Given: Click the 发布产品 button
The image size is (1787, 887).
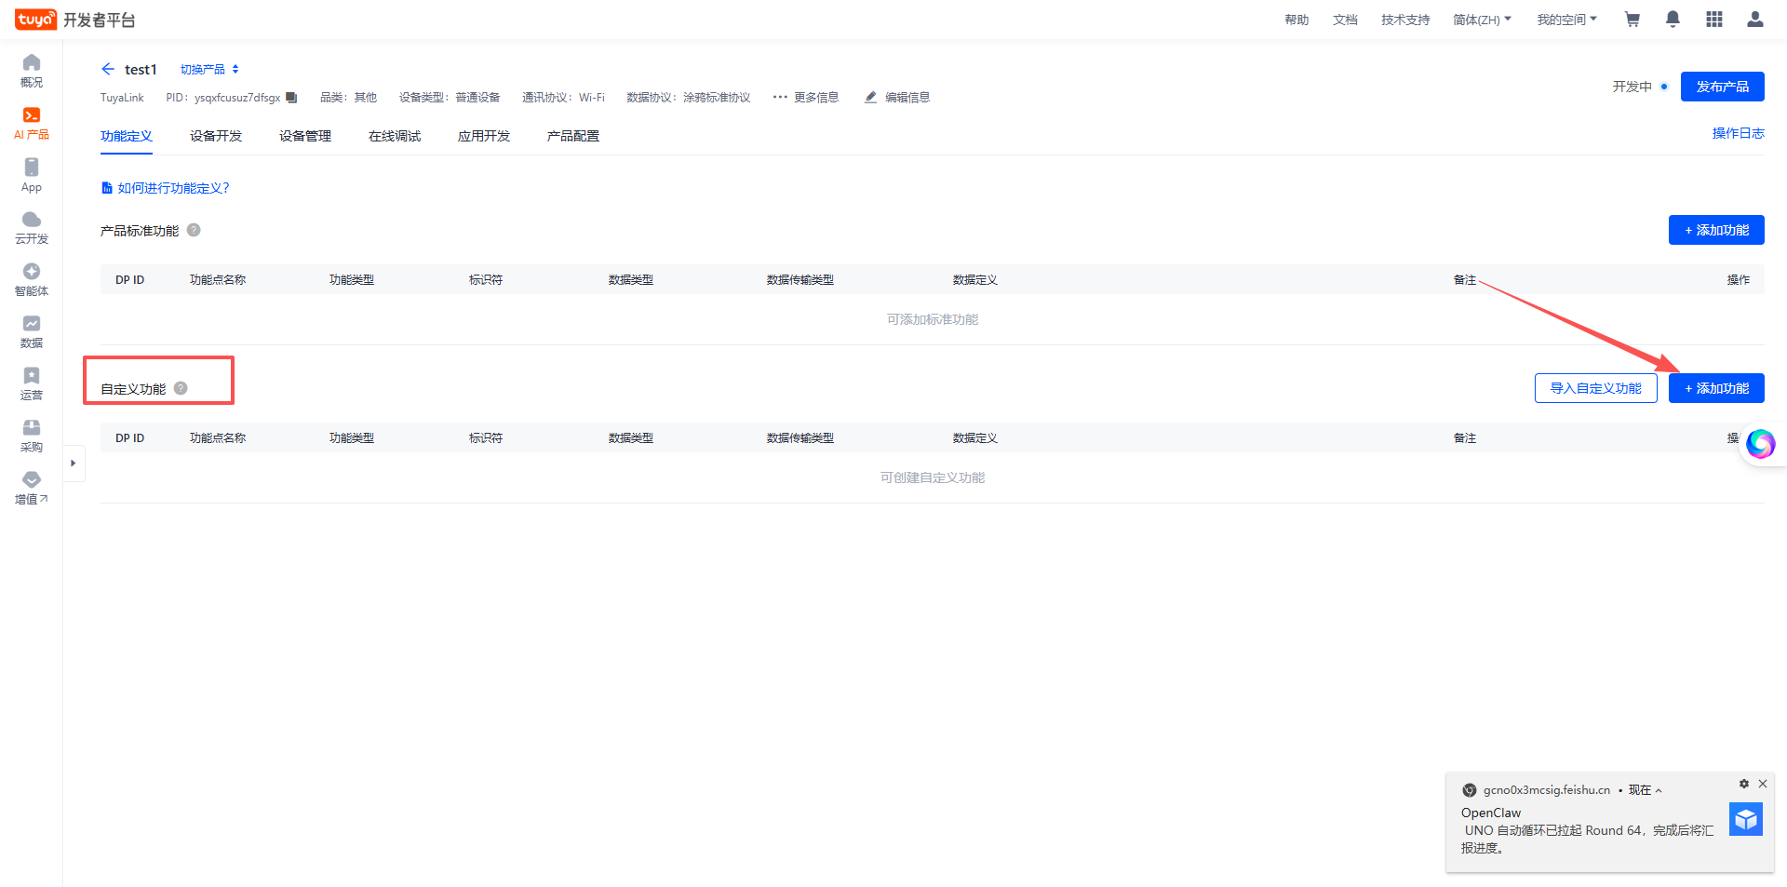Looking at the screenshot, I should [1722, 87].
